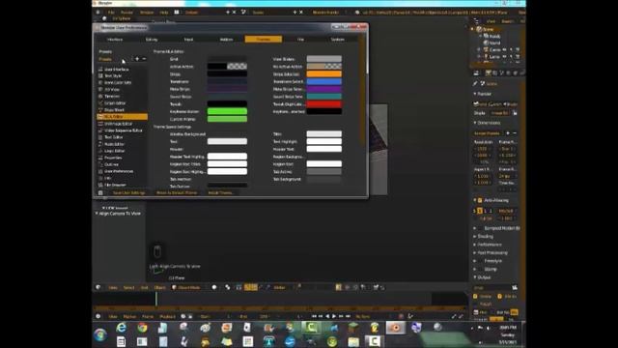Click the 3D view editor type icon
This screenshot has height=348, width=618.
[98, 287]
